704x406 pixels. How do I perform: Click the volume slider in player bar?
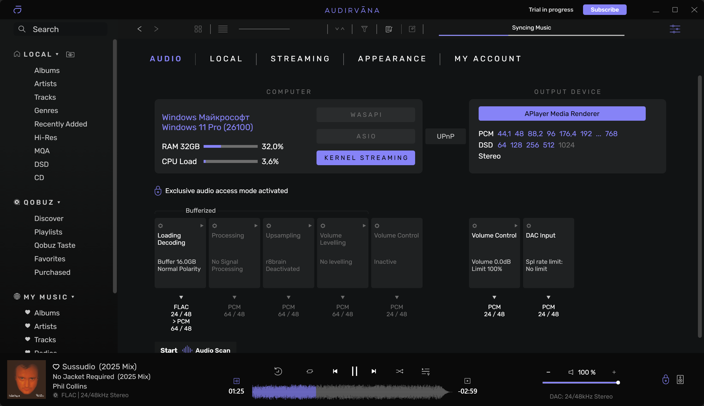(x=581, y=383)
